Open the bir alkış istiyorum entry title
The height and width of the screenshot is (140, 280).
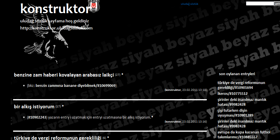pyautogui.click(x=34, y=107)
